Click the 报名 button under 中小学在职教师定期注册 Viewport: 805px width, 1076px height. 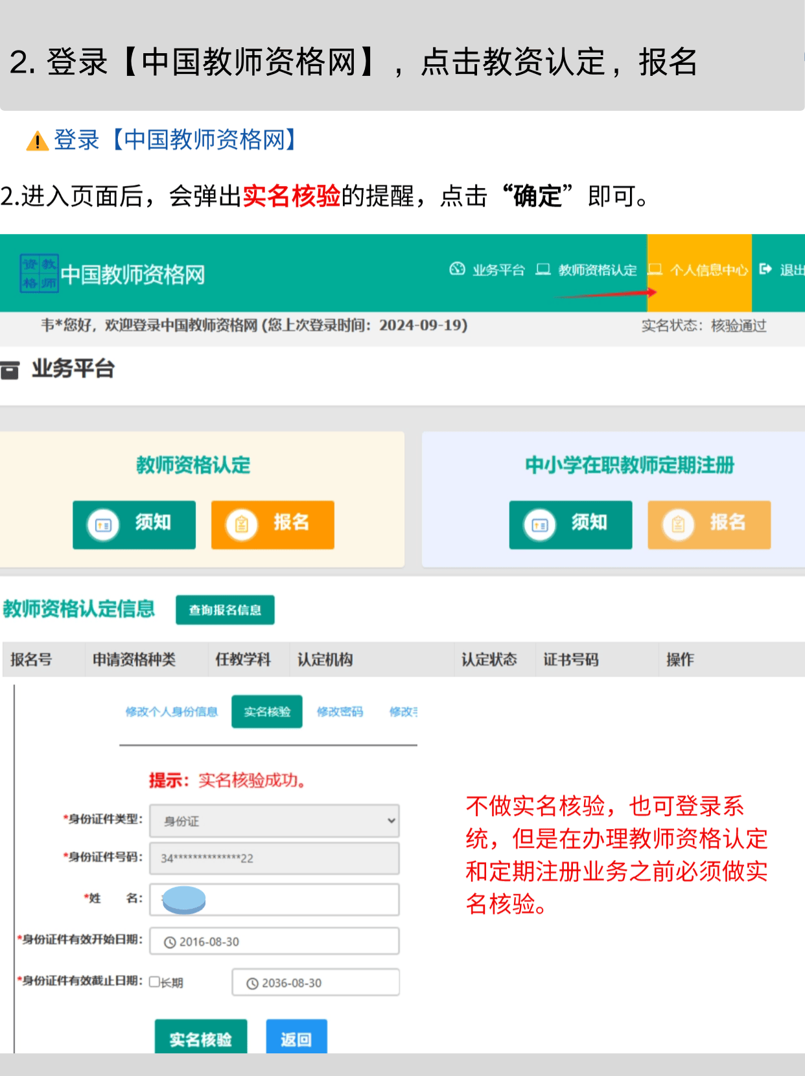[709, 525]
